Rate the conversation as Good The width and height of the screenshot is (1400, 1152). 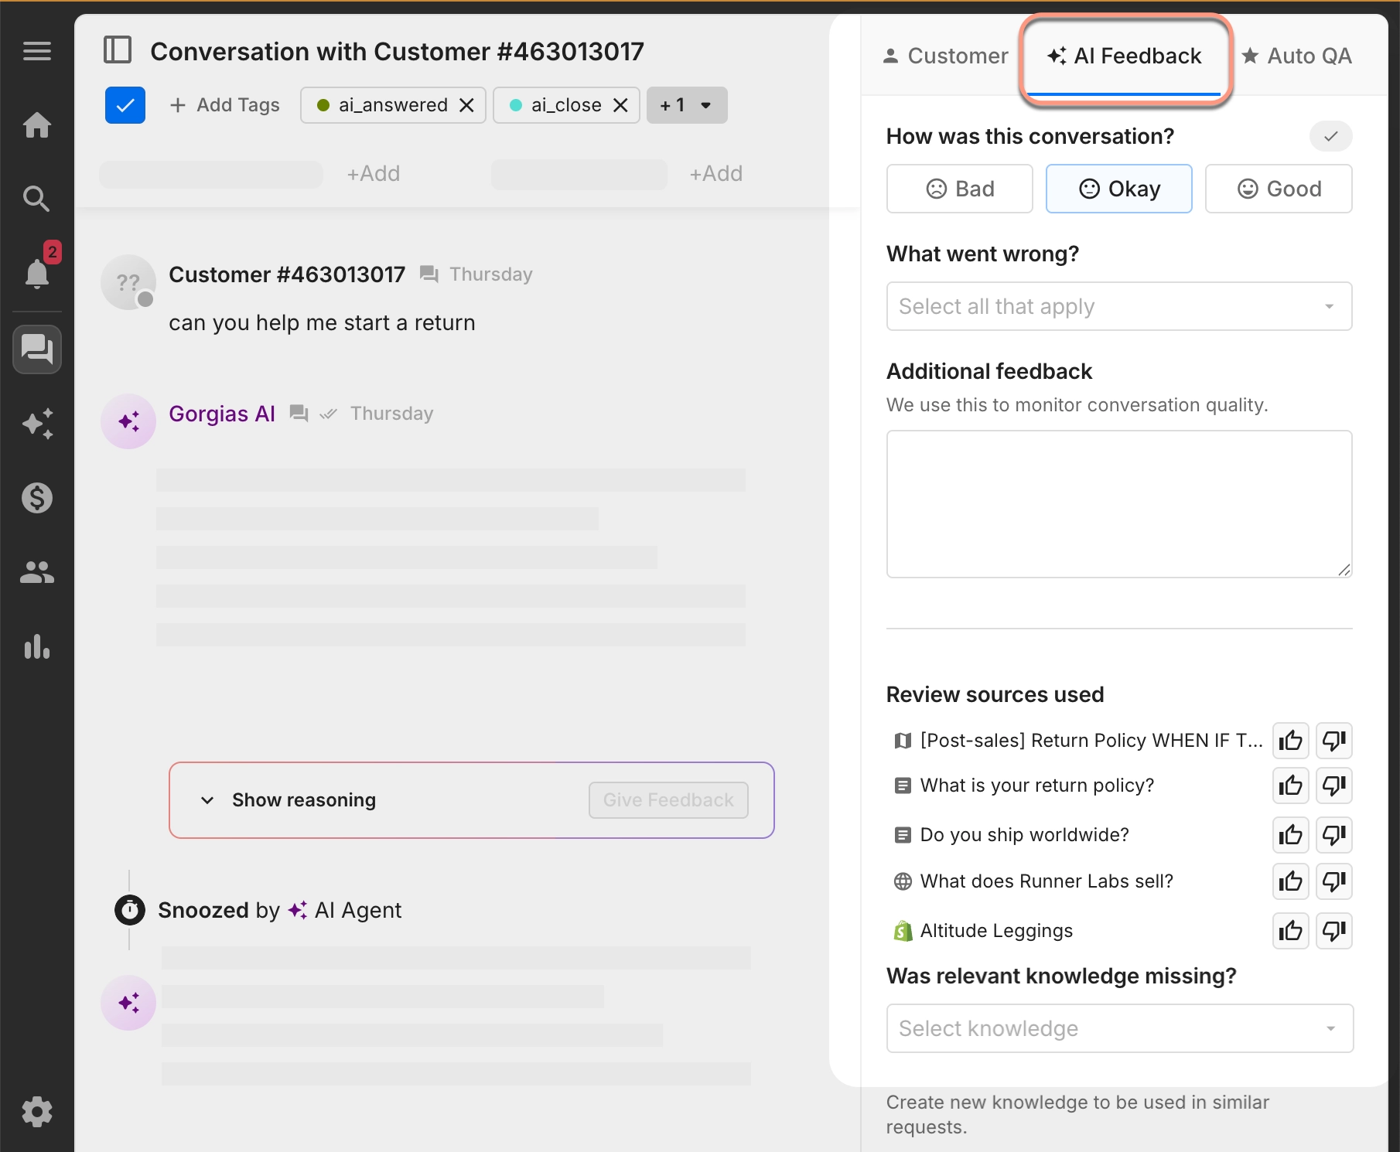point(1278,188)
